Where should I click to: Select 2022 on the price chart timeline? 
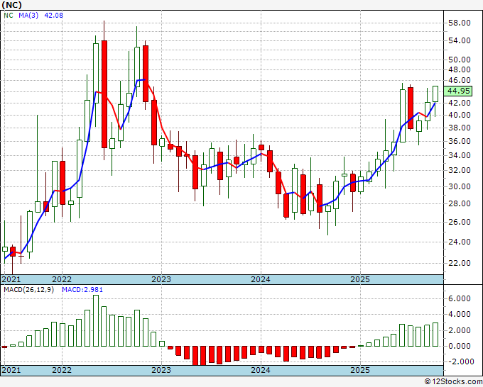(x=62, y=279)
